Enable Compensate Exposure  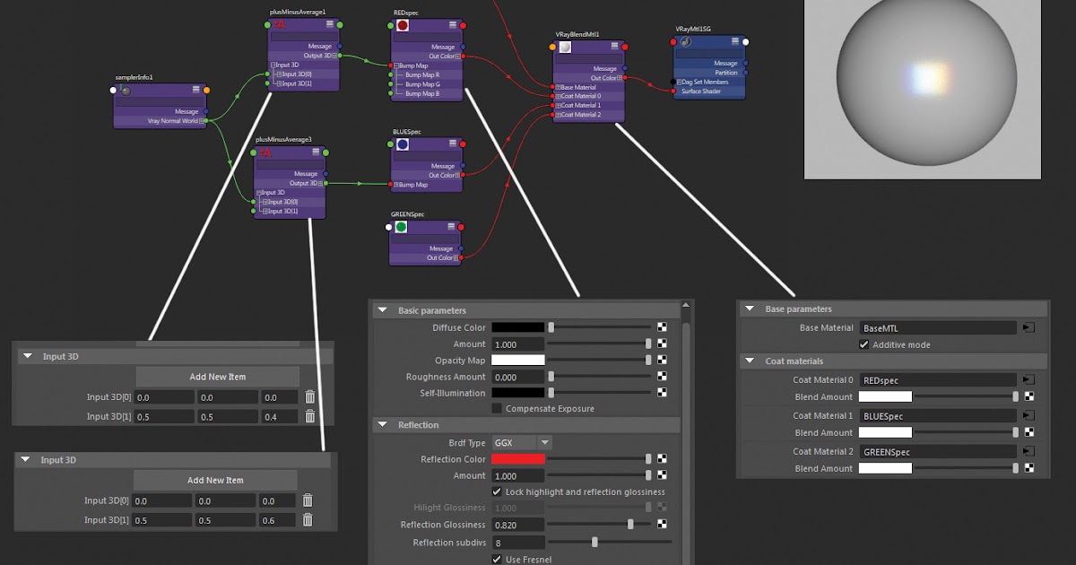(x=497, y=408)
